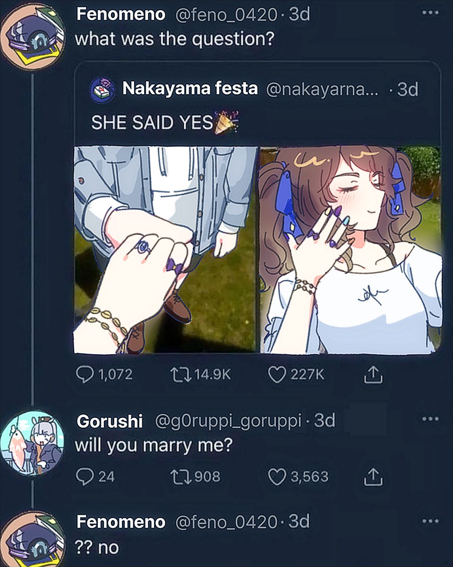Visit the @g0ruppi_goruppi handle link

[228, 421]
